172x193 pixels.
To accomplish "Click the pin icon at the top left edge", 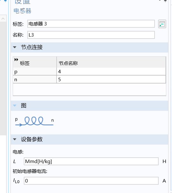I will click(5, 1).
